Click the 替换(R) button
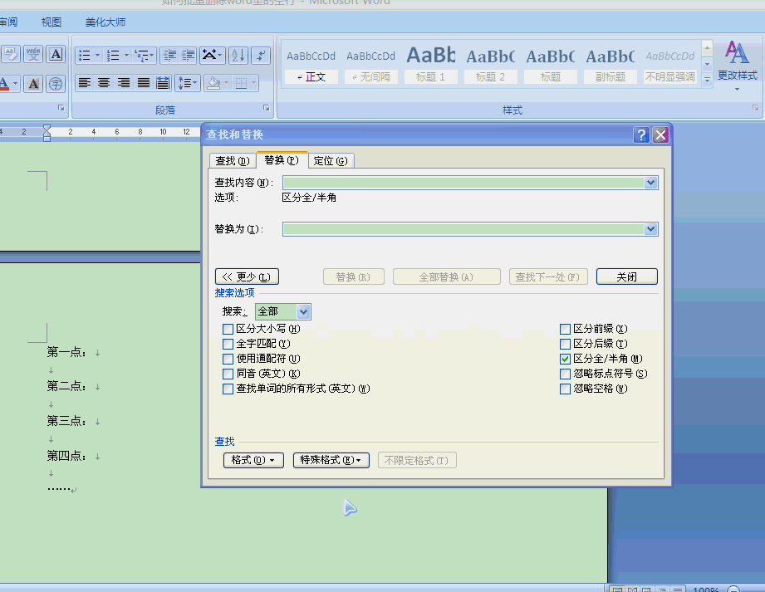765x592 pixels. click(x=354, y=277)
